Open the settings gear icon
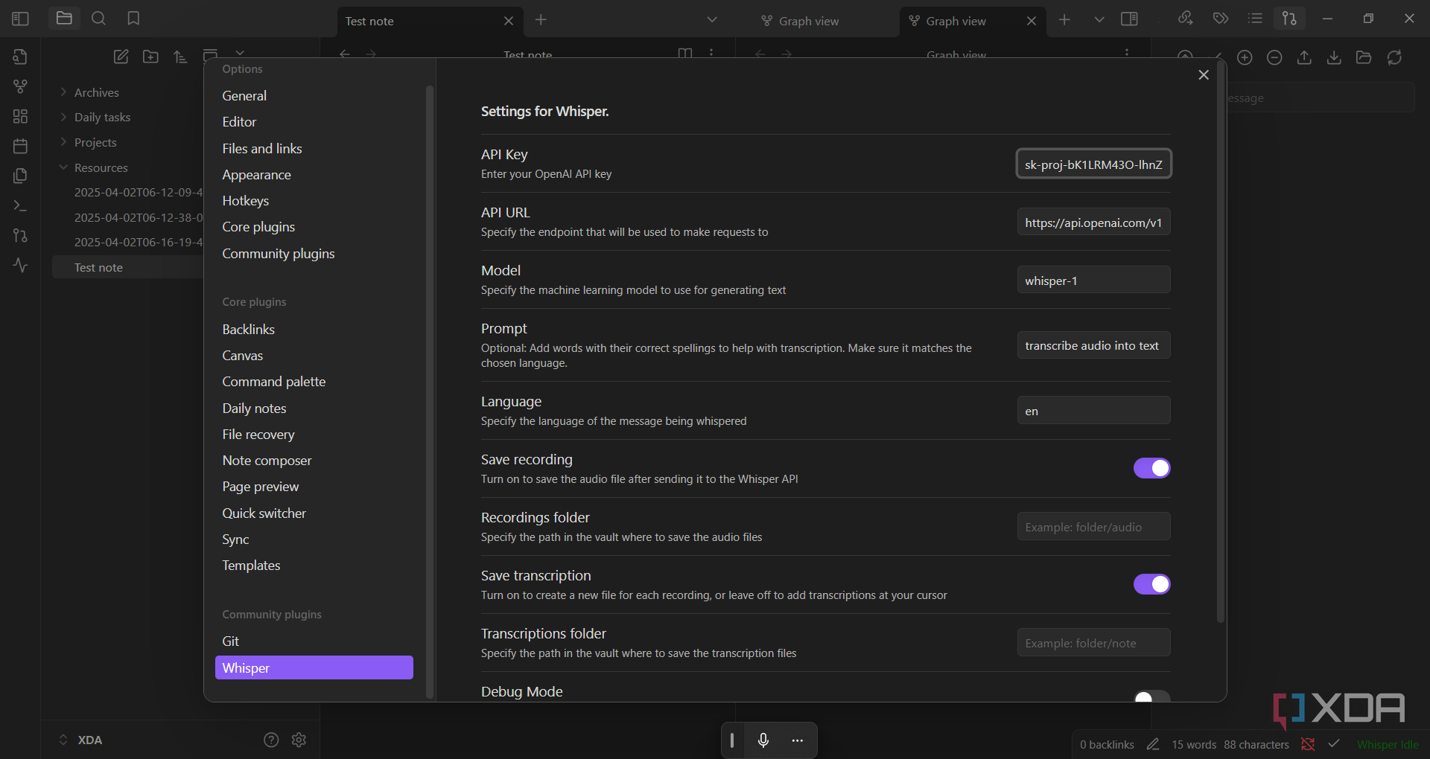 point(299,740)
